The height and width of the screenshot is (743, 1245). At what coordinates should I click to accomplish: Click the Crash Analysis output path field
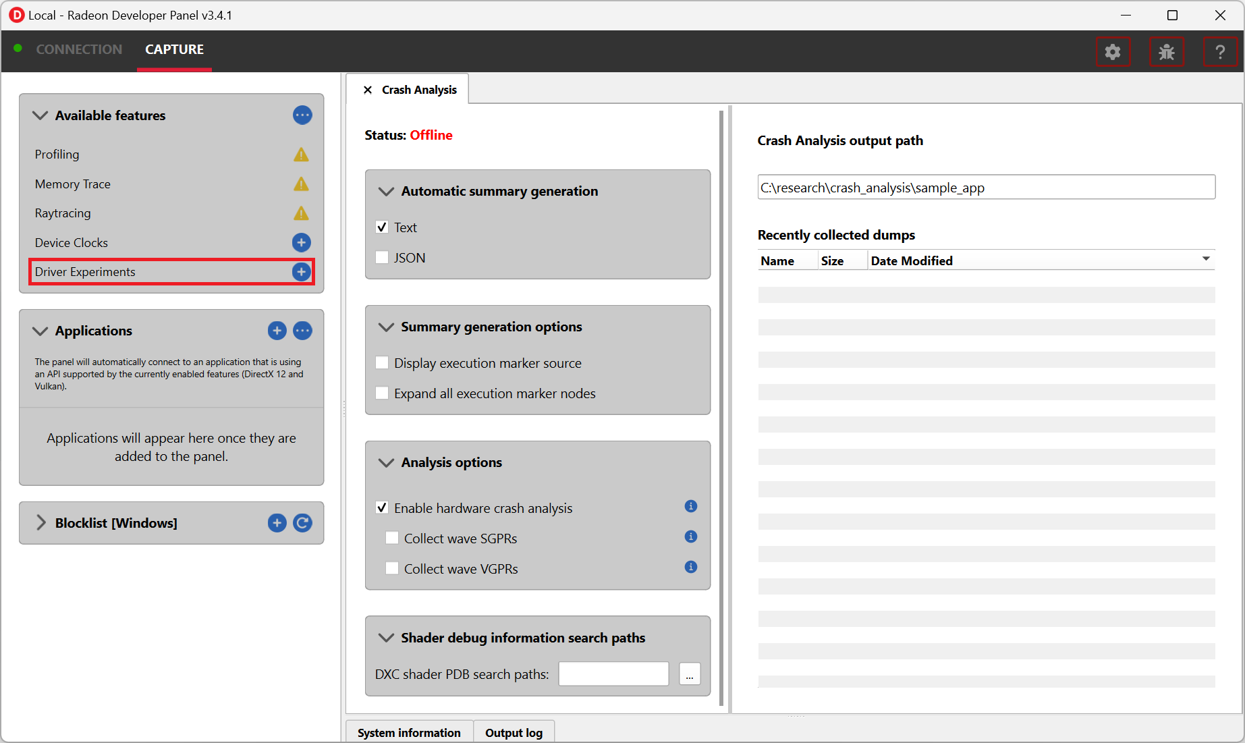click(985, 188)
